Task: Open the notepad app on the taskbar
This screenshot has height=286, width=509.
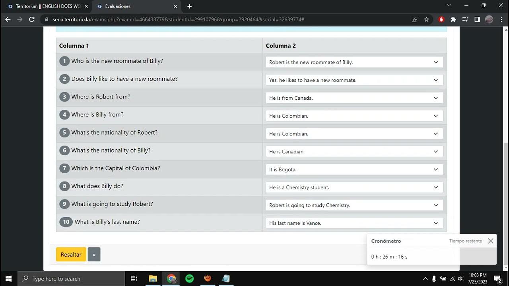Action: pyautogui.click(x=226, y=278)
